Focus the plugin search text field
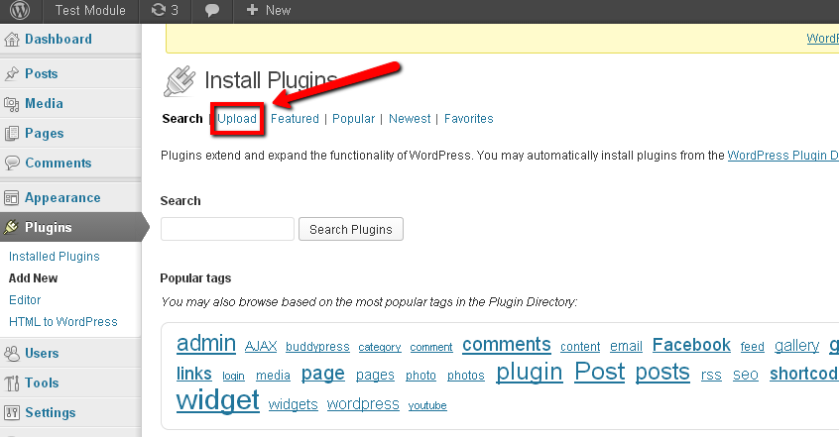Image resolution: width=839 pixels, height=437 pixels. pyautogui.click(x=227, y=229)
